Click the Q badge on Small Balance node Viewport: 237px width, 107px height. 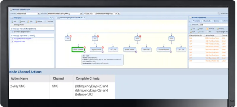point(85,47)
